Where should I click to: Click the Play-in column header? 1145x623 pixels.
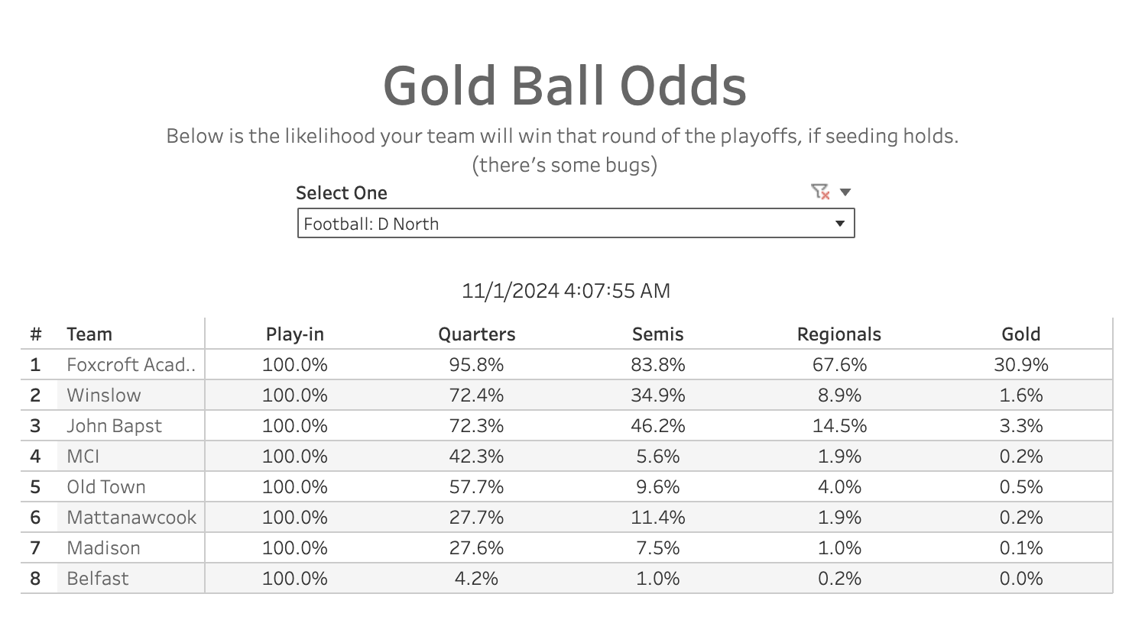pyautogui.click(x=295, y=334)
